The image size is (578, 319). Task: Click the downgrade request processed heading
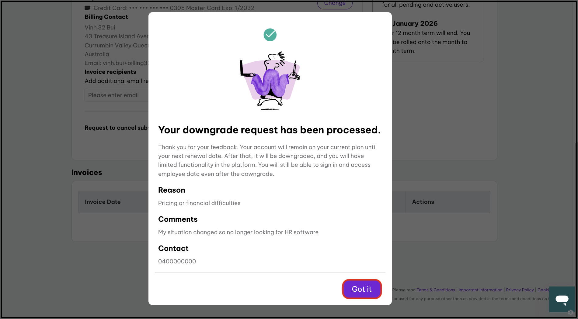click(x=270, y=130)
